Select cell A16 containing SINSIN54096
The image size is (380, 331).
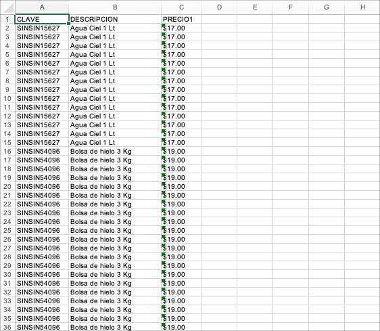tap(42, 151)
